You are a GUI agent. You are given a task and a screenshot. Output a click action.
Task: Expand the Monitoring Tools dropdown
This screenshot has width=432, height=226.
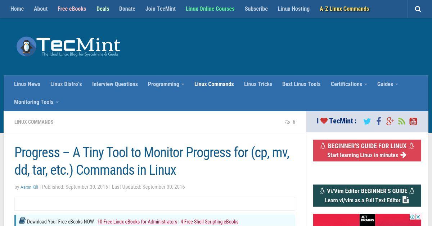coord(36,102)
